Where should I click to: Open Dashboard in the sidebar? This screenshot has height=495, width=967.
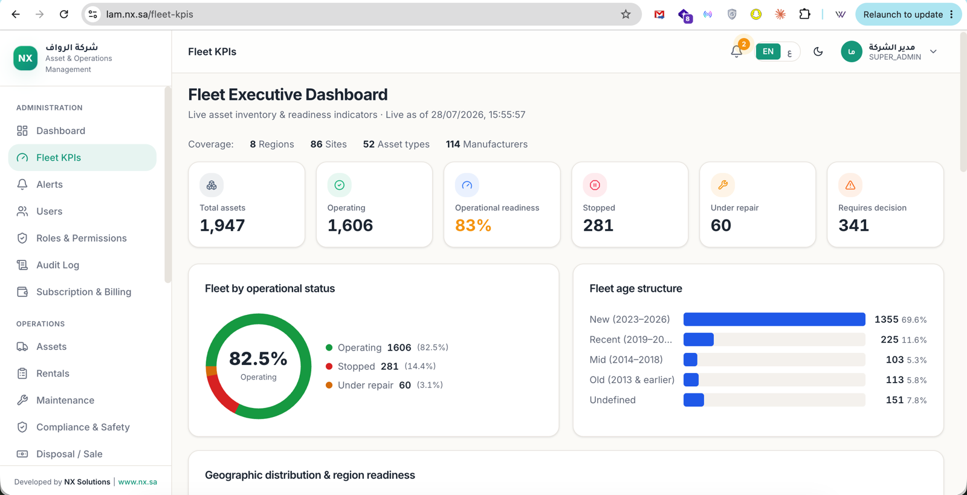(82, 131)
